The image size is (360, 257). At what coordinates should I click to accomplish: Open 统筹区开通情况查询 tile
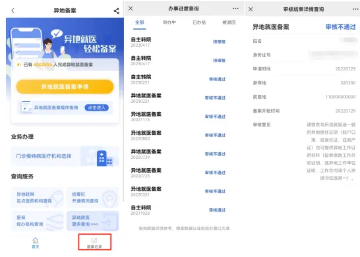[93, 198]
